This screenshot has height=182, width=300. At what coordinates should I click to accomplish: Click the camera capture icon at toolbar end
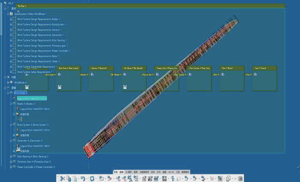(x=240, y=179)
